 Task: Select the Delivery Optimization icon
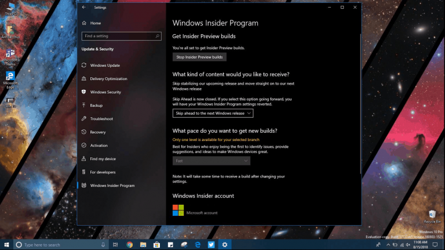(84, 79)
